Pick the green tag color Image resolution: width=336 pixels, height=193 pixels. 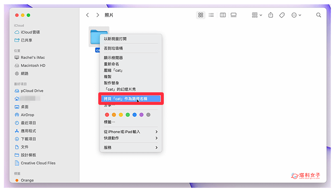[128, 115]
